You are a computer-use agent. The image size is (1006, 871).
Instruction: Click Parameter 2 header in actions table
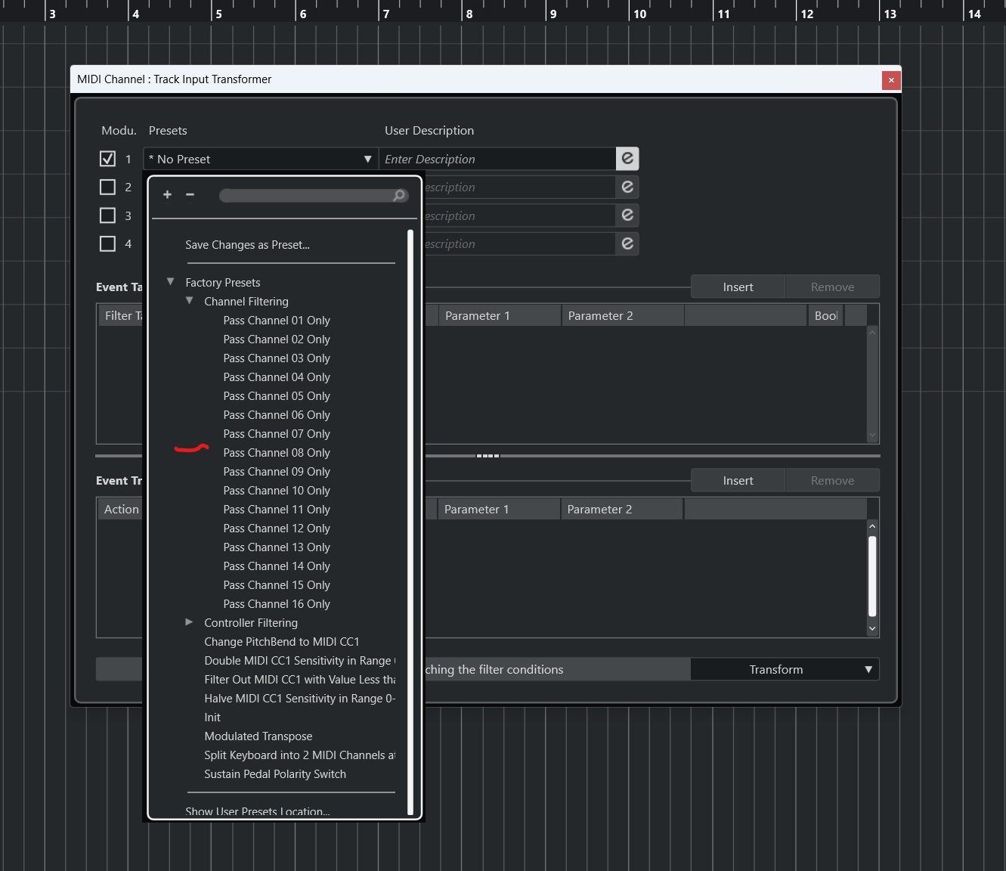[x=622, y=510]
